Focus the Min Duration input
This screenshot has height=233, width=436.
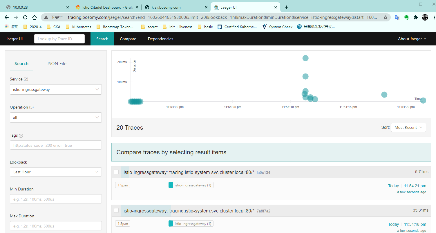pyautogui.click(x=56, y=199)
